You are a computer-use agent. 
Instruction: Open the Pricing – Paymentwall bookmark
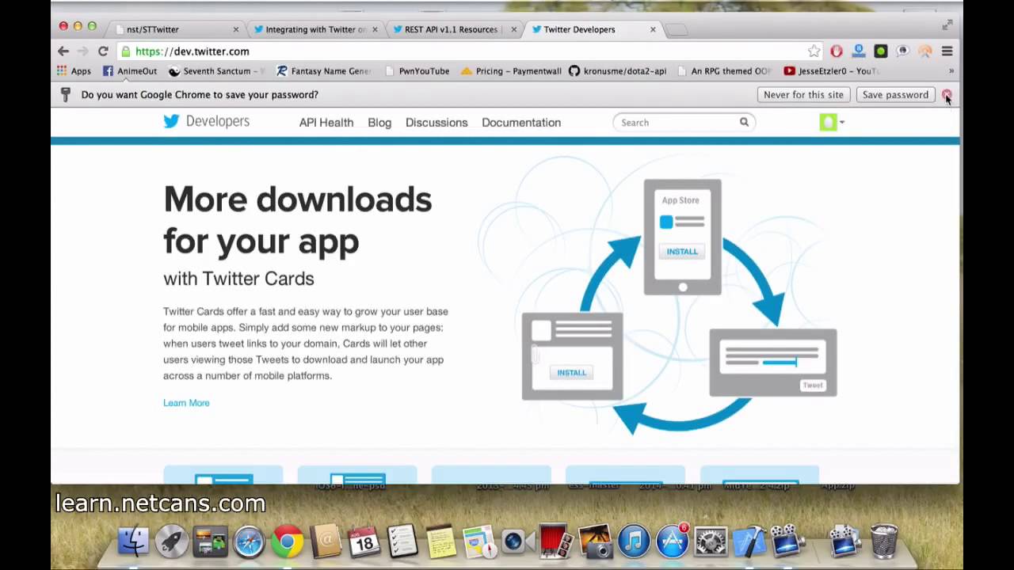511,71
